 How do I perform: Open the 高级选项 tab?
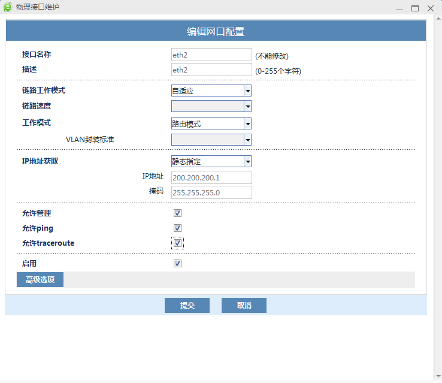point(40,280)
